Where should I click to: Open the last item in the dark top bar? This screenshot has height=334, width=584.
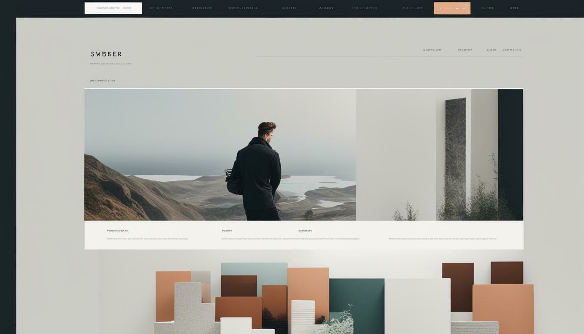(x=514, y=8)
